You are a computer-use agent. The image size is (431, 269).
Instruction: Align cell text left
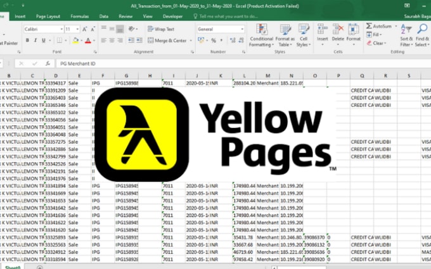[103, 41]
